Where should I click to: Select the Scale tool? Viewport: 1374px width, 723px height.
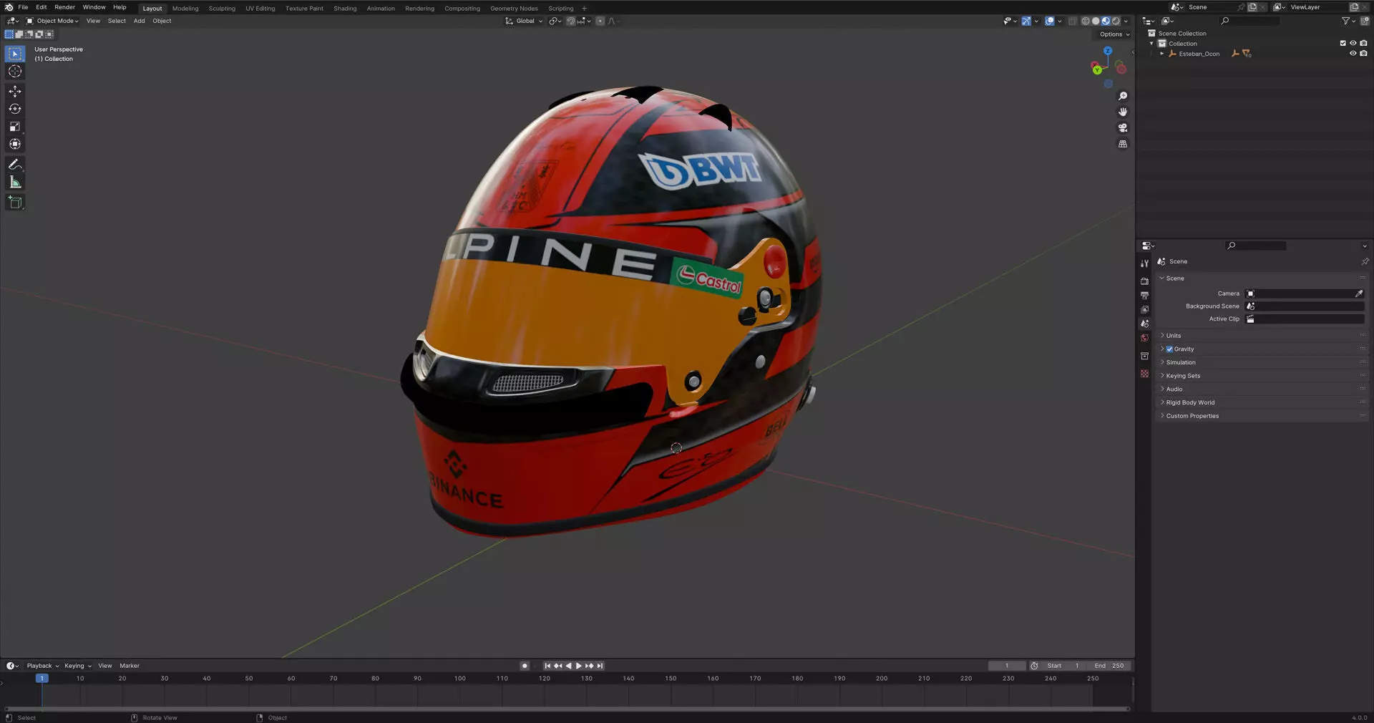tap(15, 127)
